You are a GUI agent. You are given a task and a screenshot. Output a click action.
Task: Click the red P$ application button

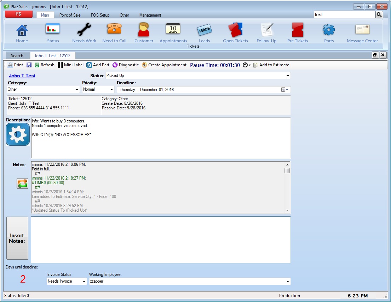click(19, 14)
